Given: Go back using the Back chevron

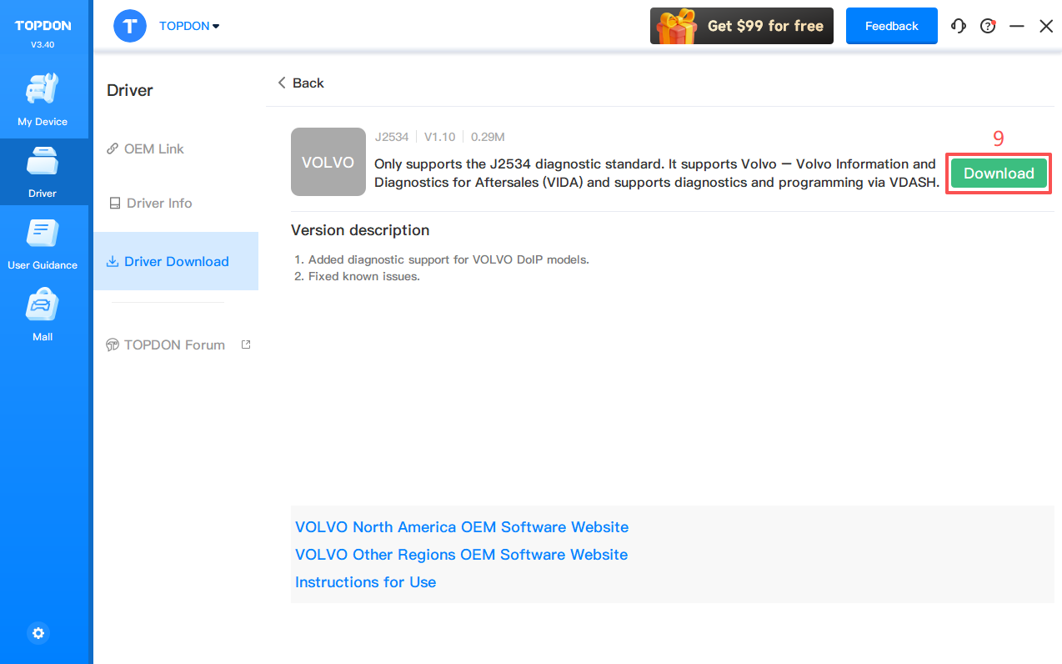Looking at the screenshot, I should click(301, 83).
